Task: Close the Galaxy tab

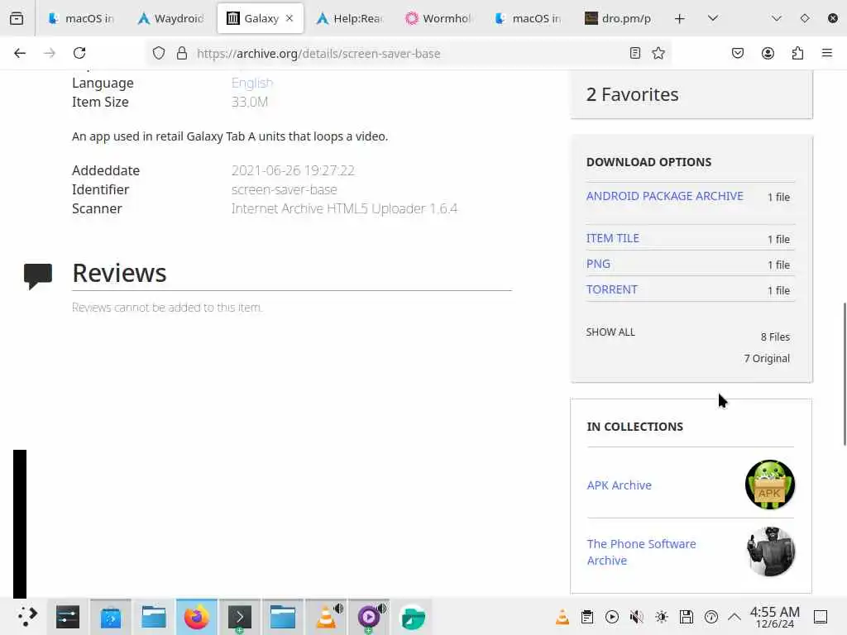Action: 290,18
